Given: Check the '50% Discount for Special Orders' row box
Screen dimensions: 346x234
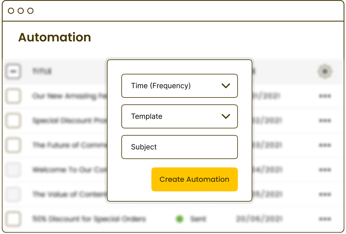Looking at the screenshot, I should 13,219.
